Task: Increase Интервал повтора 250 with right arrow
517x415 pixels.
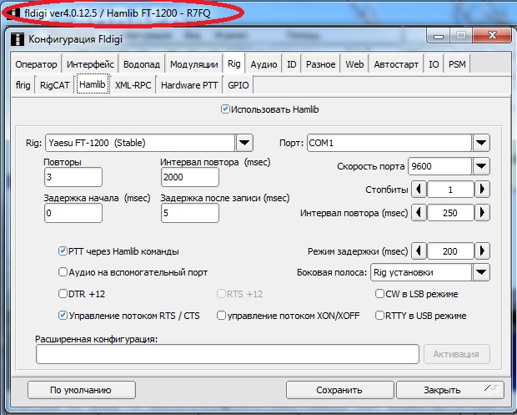Action: [481, 213]
